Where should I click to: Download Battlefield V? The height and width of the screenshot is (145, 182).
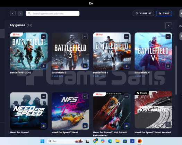(168, 66)
